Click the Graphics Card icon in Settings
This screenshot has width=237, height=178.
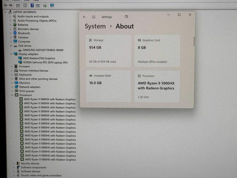click(139, 40)
